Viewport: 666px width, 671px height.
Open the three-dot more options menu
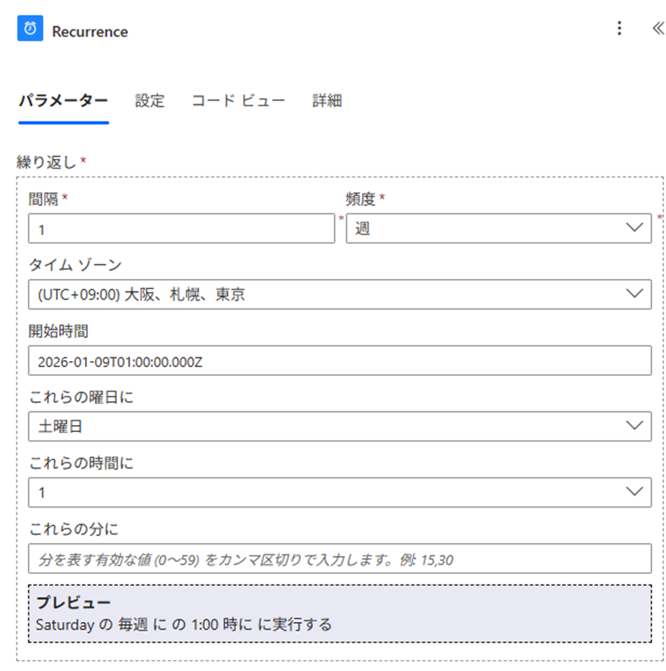coord(619,28)
